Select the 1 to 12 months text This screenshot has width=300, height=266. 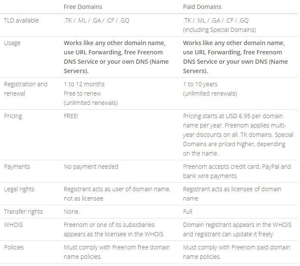coord(84,84)
